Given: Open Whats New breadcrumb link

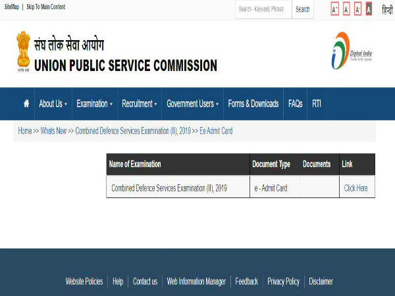Looking at the screenshot, I should point(53,131).
